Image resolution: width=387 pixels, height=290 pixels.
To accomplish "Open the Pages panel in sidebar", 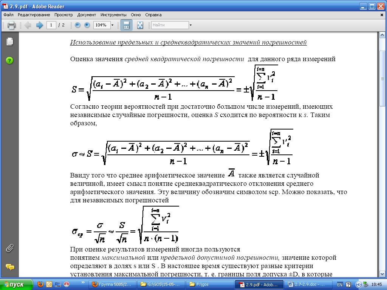I will [9, 42].
